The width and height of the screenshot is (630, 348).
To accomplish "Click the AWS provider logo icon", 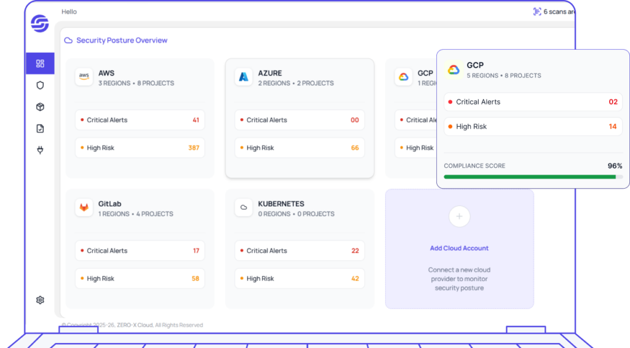I will coord(84,77).
